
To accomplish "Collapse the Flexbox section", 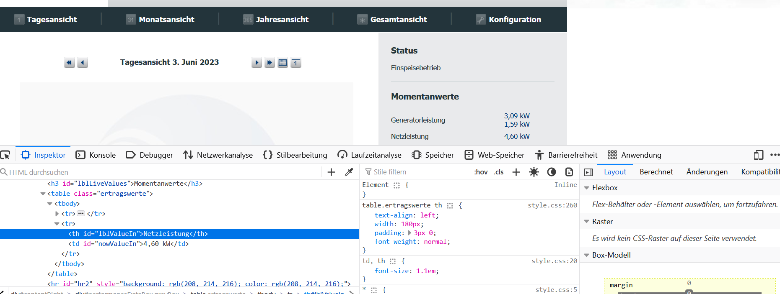I will click(x=587, y=188).
